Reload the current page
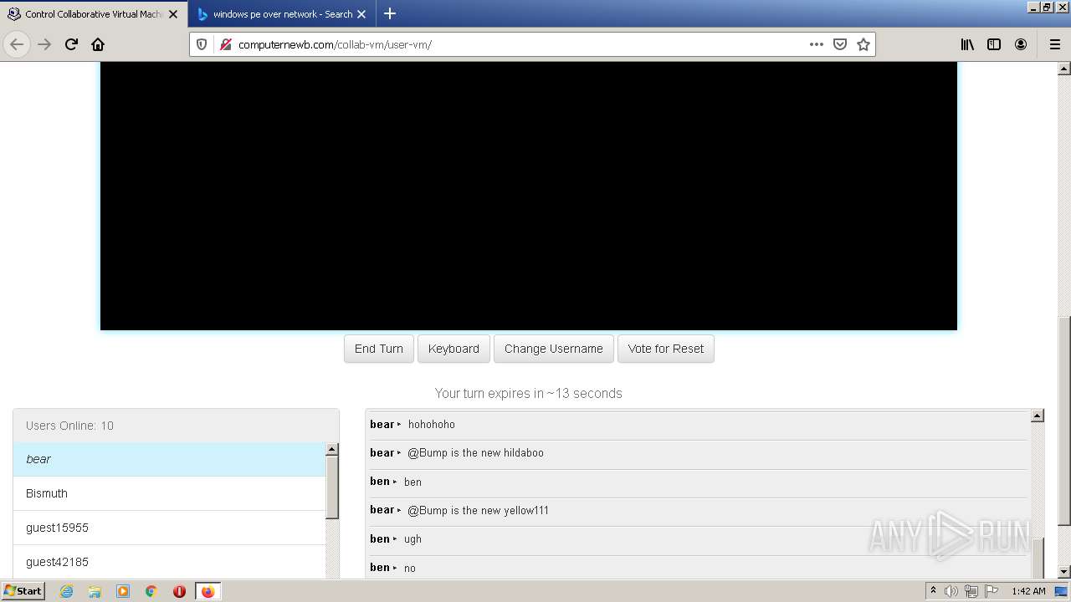Image resolution: width=1071 pixels, height=602 pixels. (x=71, y=44)
